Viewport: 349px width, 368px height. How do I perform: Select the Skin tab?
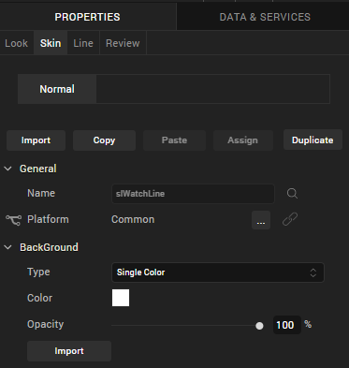point(51,43)
